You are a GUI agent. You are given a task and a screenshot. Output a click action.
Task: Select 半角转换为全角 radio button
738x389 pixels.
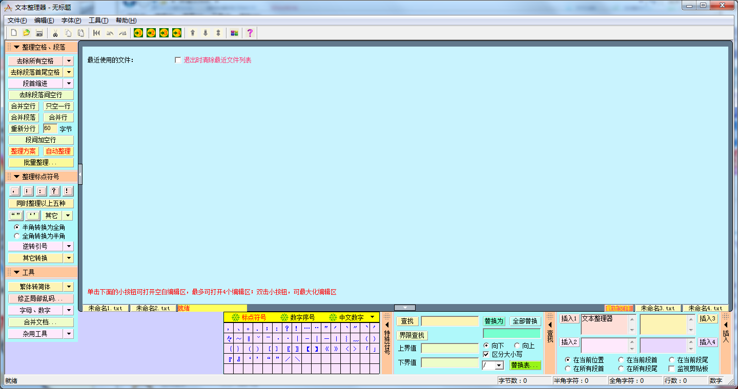(17, 227)
